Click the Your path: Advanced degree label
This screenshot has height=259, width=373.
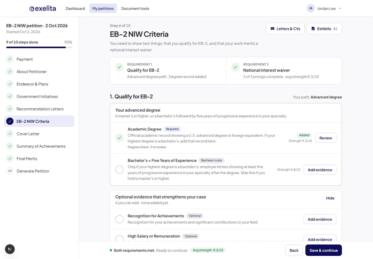point(317,97)
